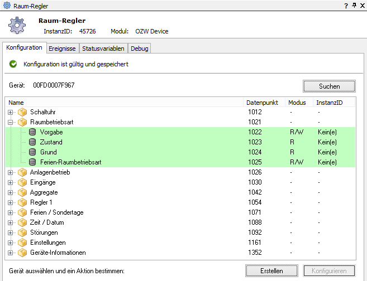Click the Raum-Regler gear icon in header
Image resolution: width=367 pixels, height=281 pixels.
pos(18,26)
